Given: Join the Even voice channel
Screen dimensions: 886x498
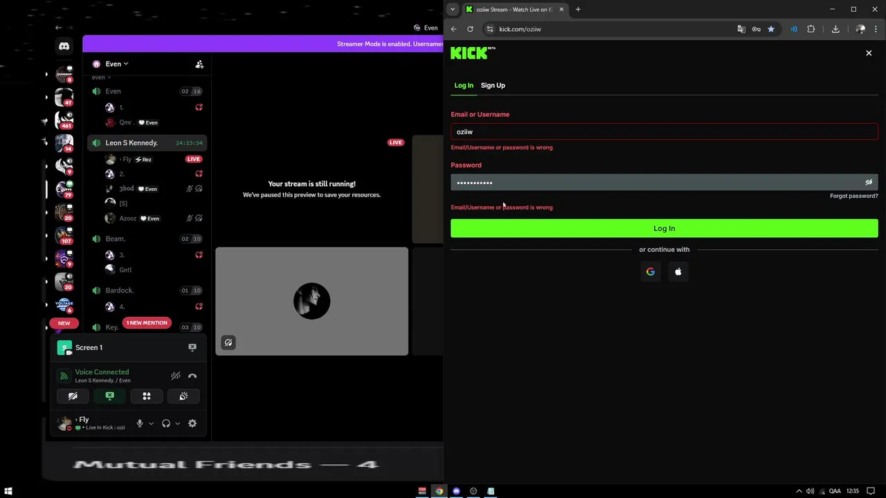Looking at the screenshot, I should pyautogui.click(x=147, y=91).
